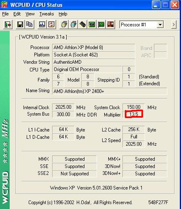Viewport: 181px width, 209px height.
Task: Click the extended Family value 7
Action: pyautogui.click(x=58, y=84)
